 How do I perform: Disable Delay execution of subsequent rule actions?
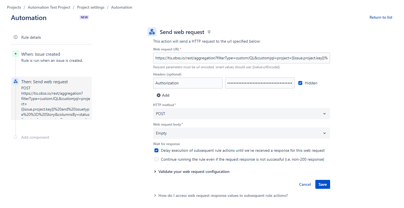(x=156, y=151)
